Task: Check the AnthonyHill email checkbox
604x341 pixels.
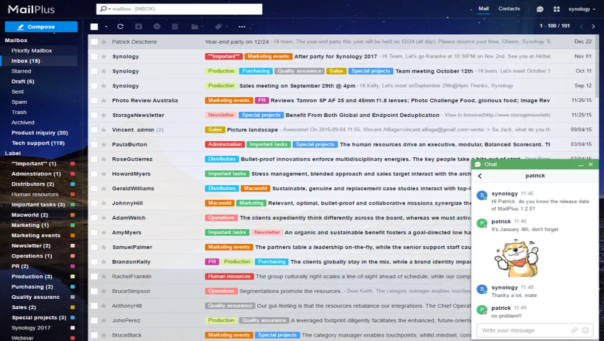Action: [x=94, y=306]
